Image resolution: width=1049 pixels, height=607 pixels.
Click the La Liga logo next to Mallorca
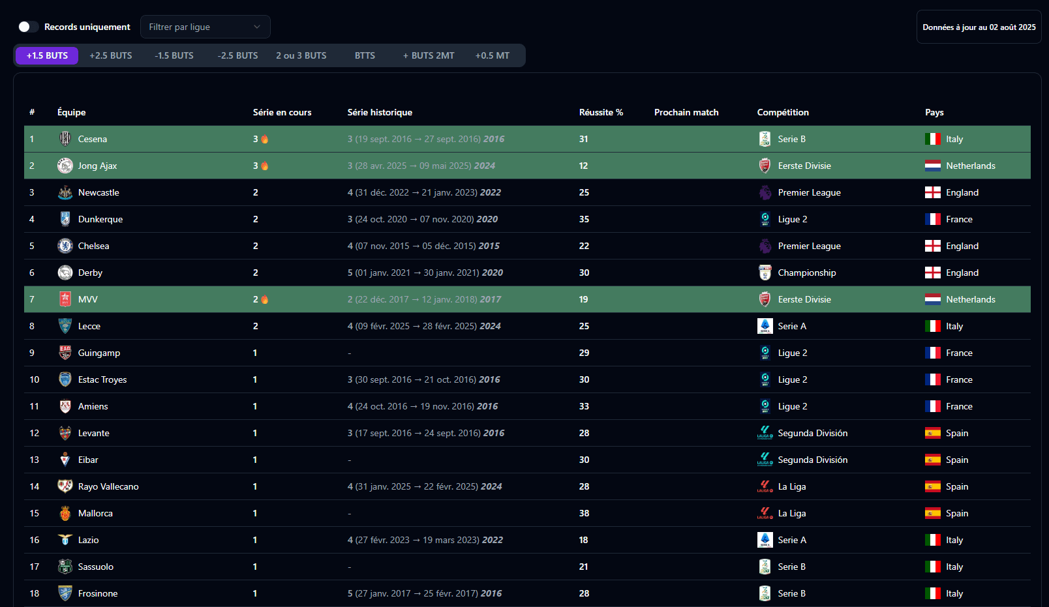point(765,513)
